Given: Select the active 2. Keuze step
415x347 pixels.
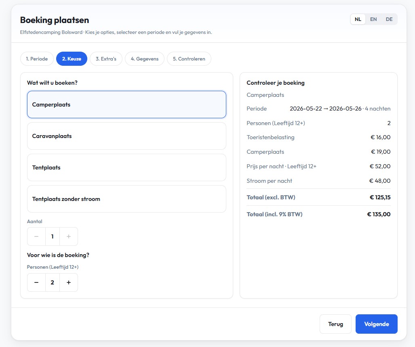Looking at the screenshot, I should [x=72, y=59].
